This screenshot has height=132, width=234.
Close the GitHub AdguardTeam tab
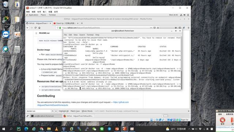click(x=50, y=23)
